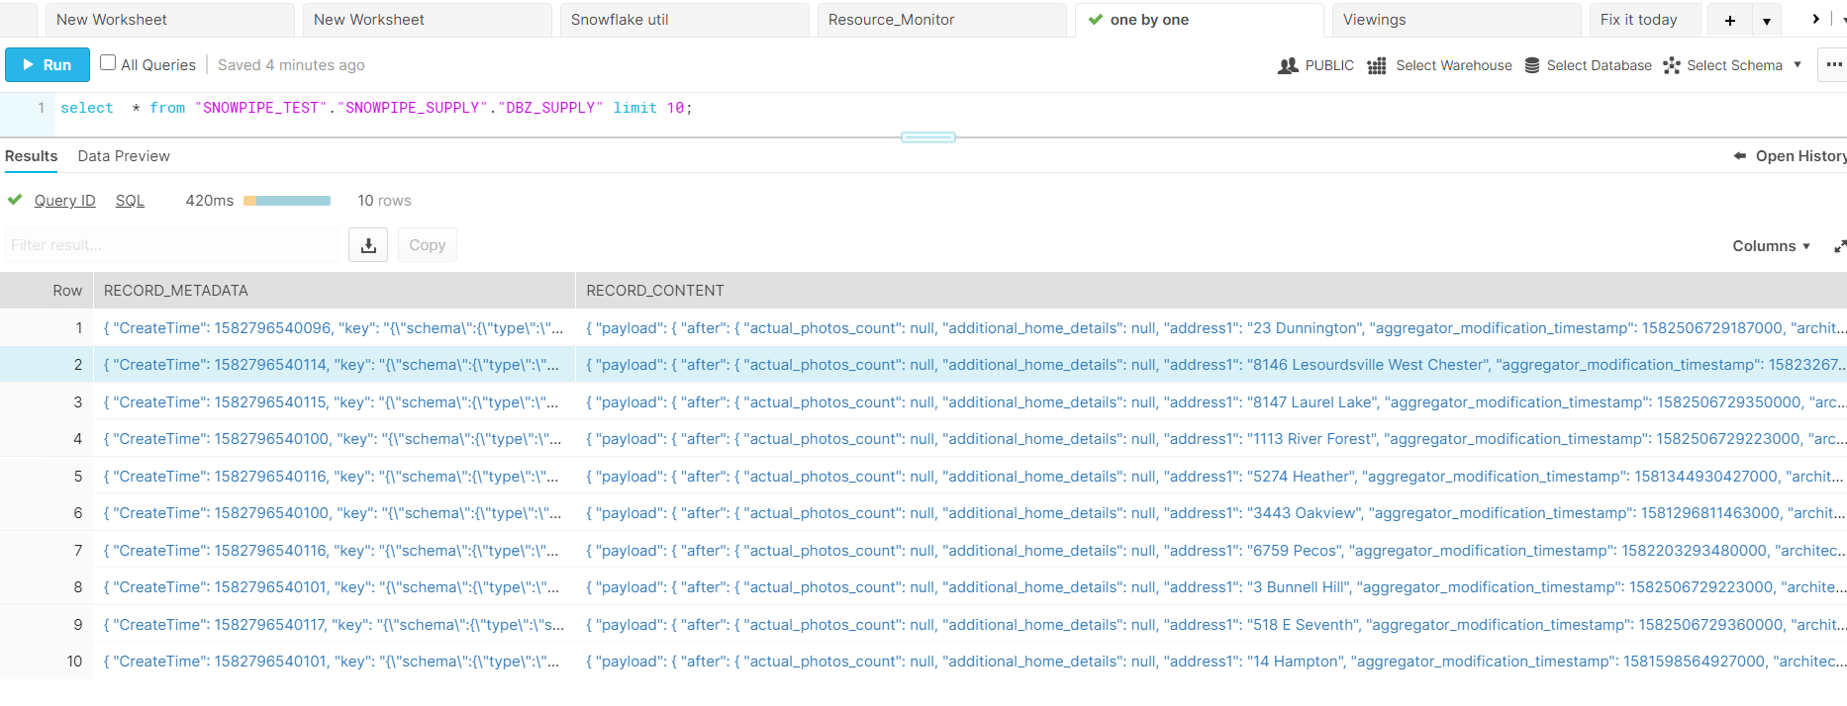Image resolution: width=1847 pixels, height=706 pixels.
Task: Select metadata cell with CreateTime 1582796540117
Action: click(x=335, y=625)
